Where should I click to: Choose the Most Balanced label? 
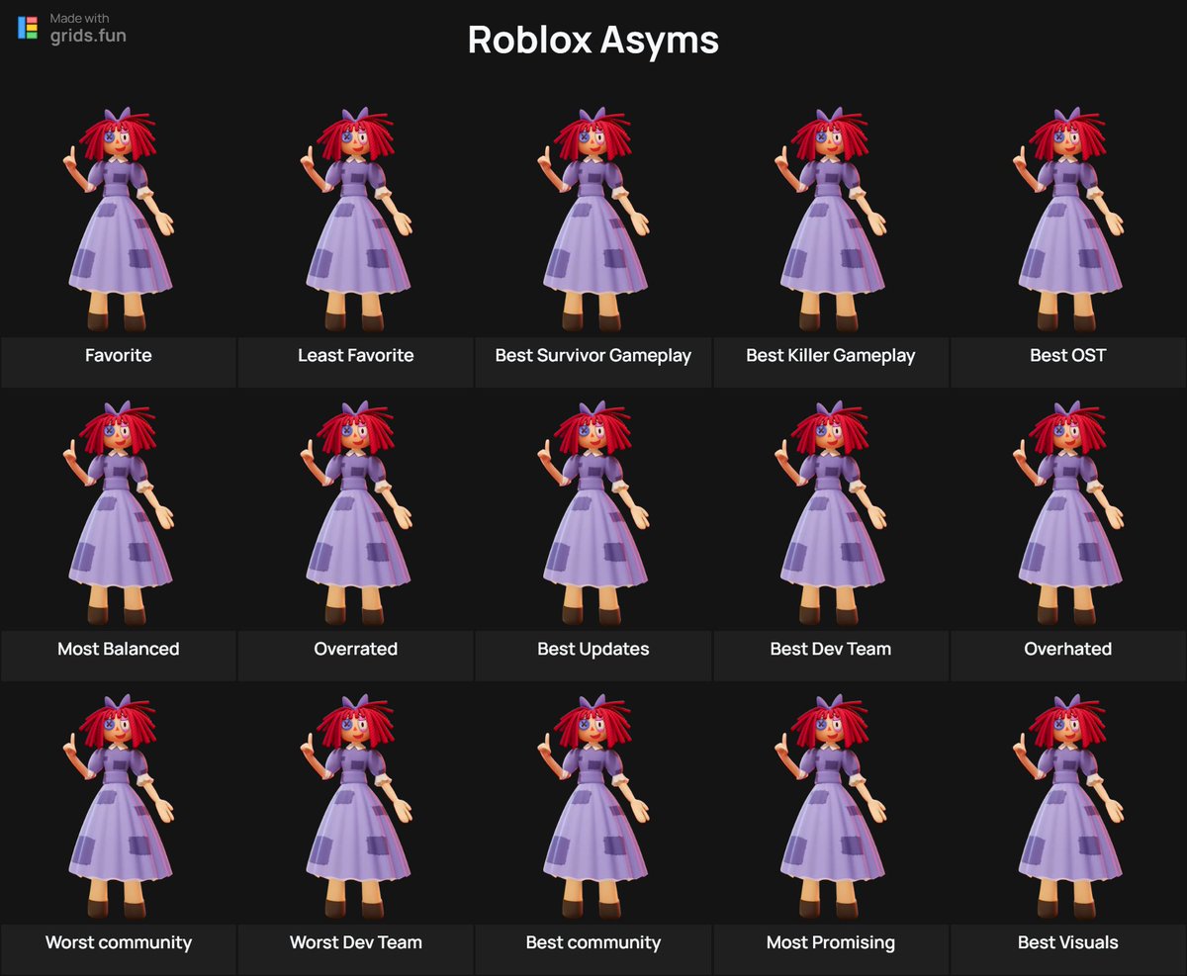(119, 649)
